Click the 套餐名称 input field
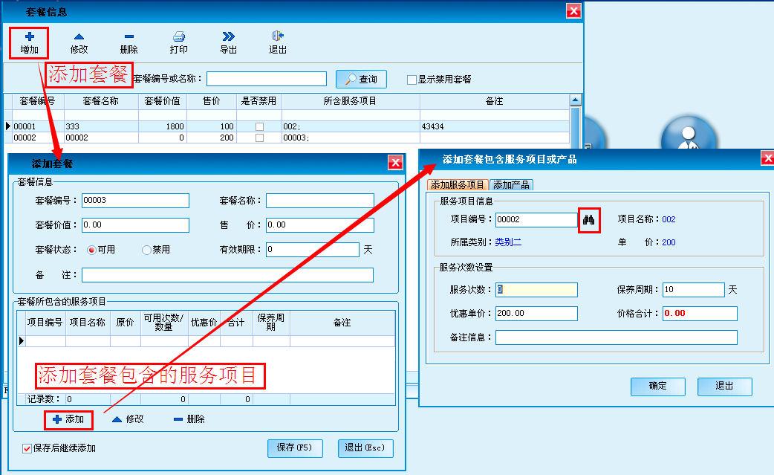 319,201
